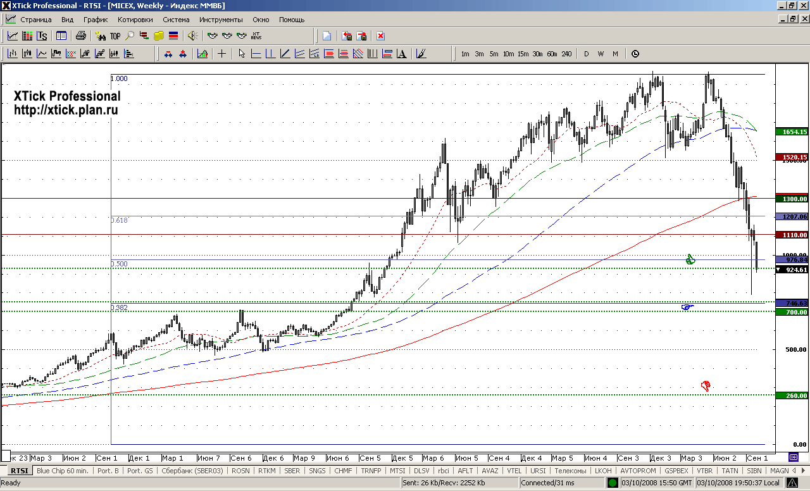This screenshot has height=491, width=810.
Task: Click the TOP list icon
Action: tap(115, 35)
